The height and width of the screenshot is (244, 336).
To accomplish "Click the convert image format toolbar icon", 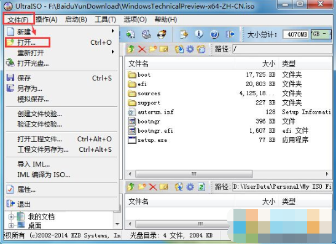I will point(131,34).
